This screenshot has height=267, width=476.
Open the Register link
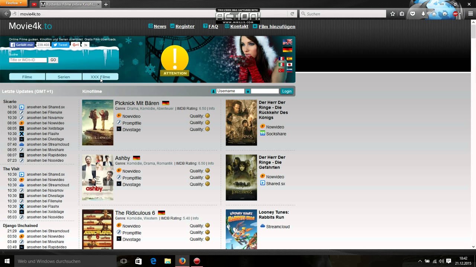[185, 26]
